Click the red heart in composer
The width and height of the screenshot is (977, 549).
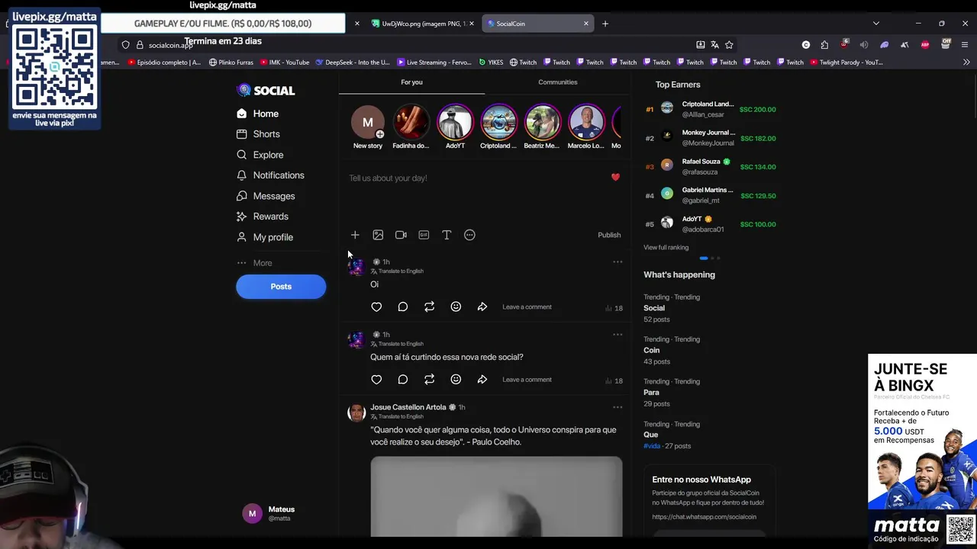[x=615, y=177]
